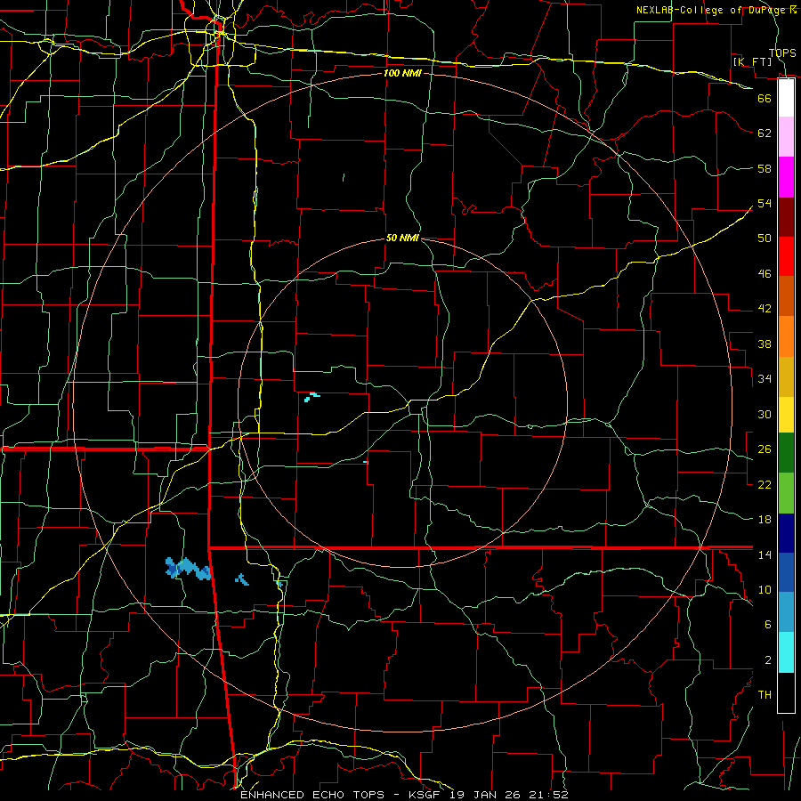Click the legend value 22
This screenshot has width=801, height=801.
point(765,484)
